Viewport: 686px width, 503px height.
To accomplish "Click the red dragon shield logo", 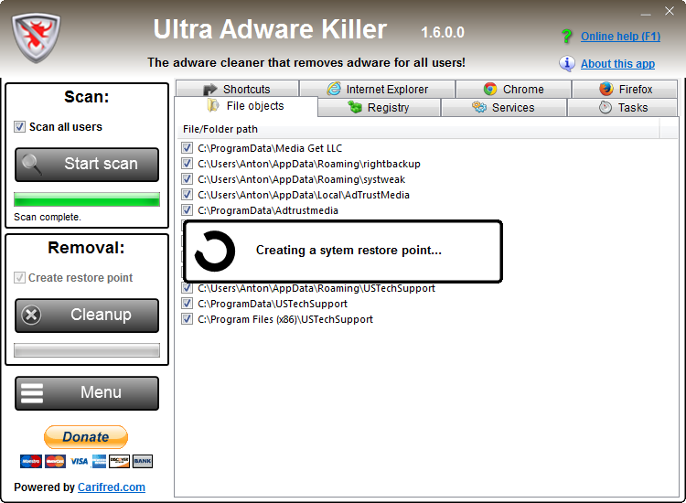I will pos(36,37).
